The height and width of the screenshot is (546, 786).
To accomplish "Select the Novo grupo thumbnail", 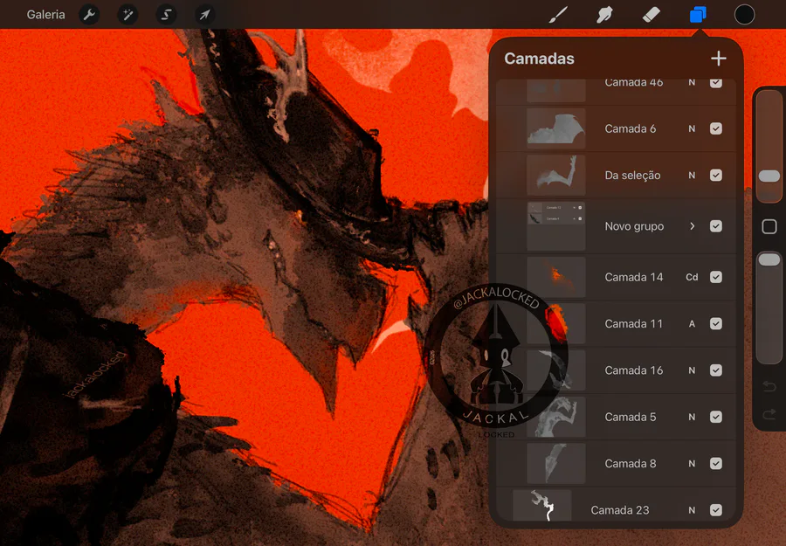I will click(x=556, y=226).
